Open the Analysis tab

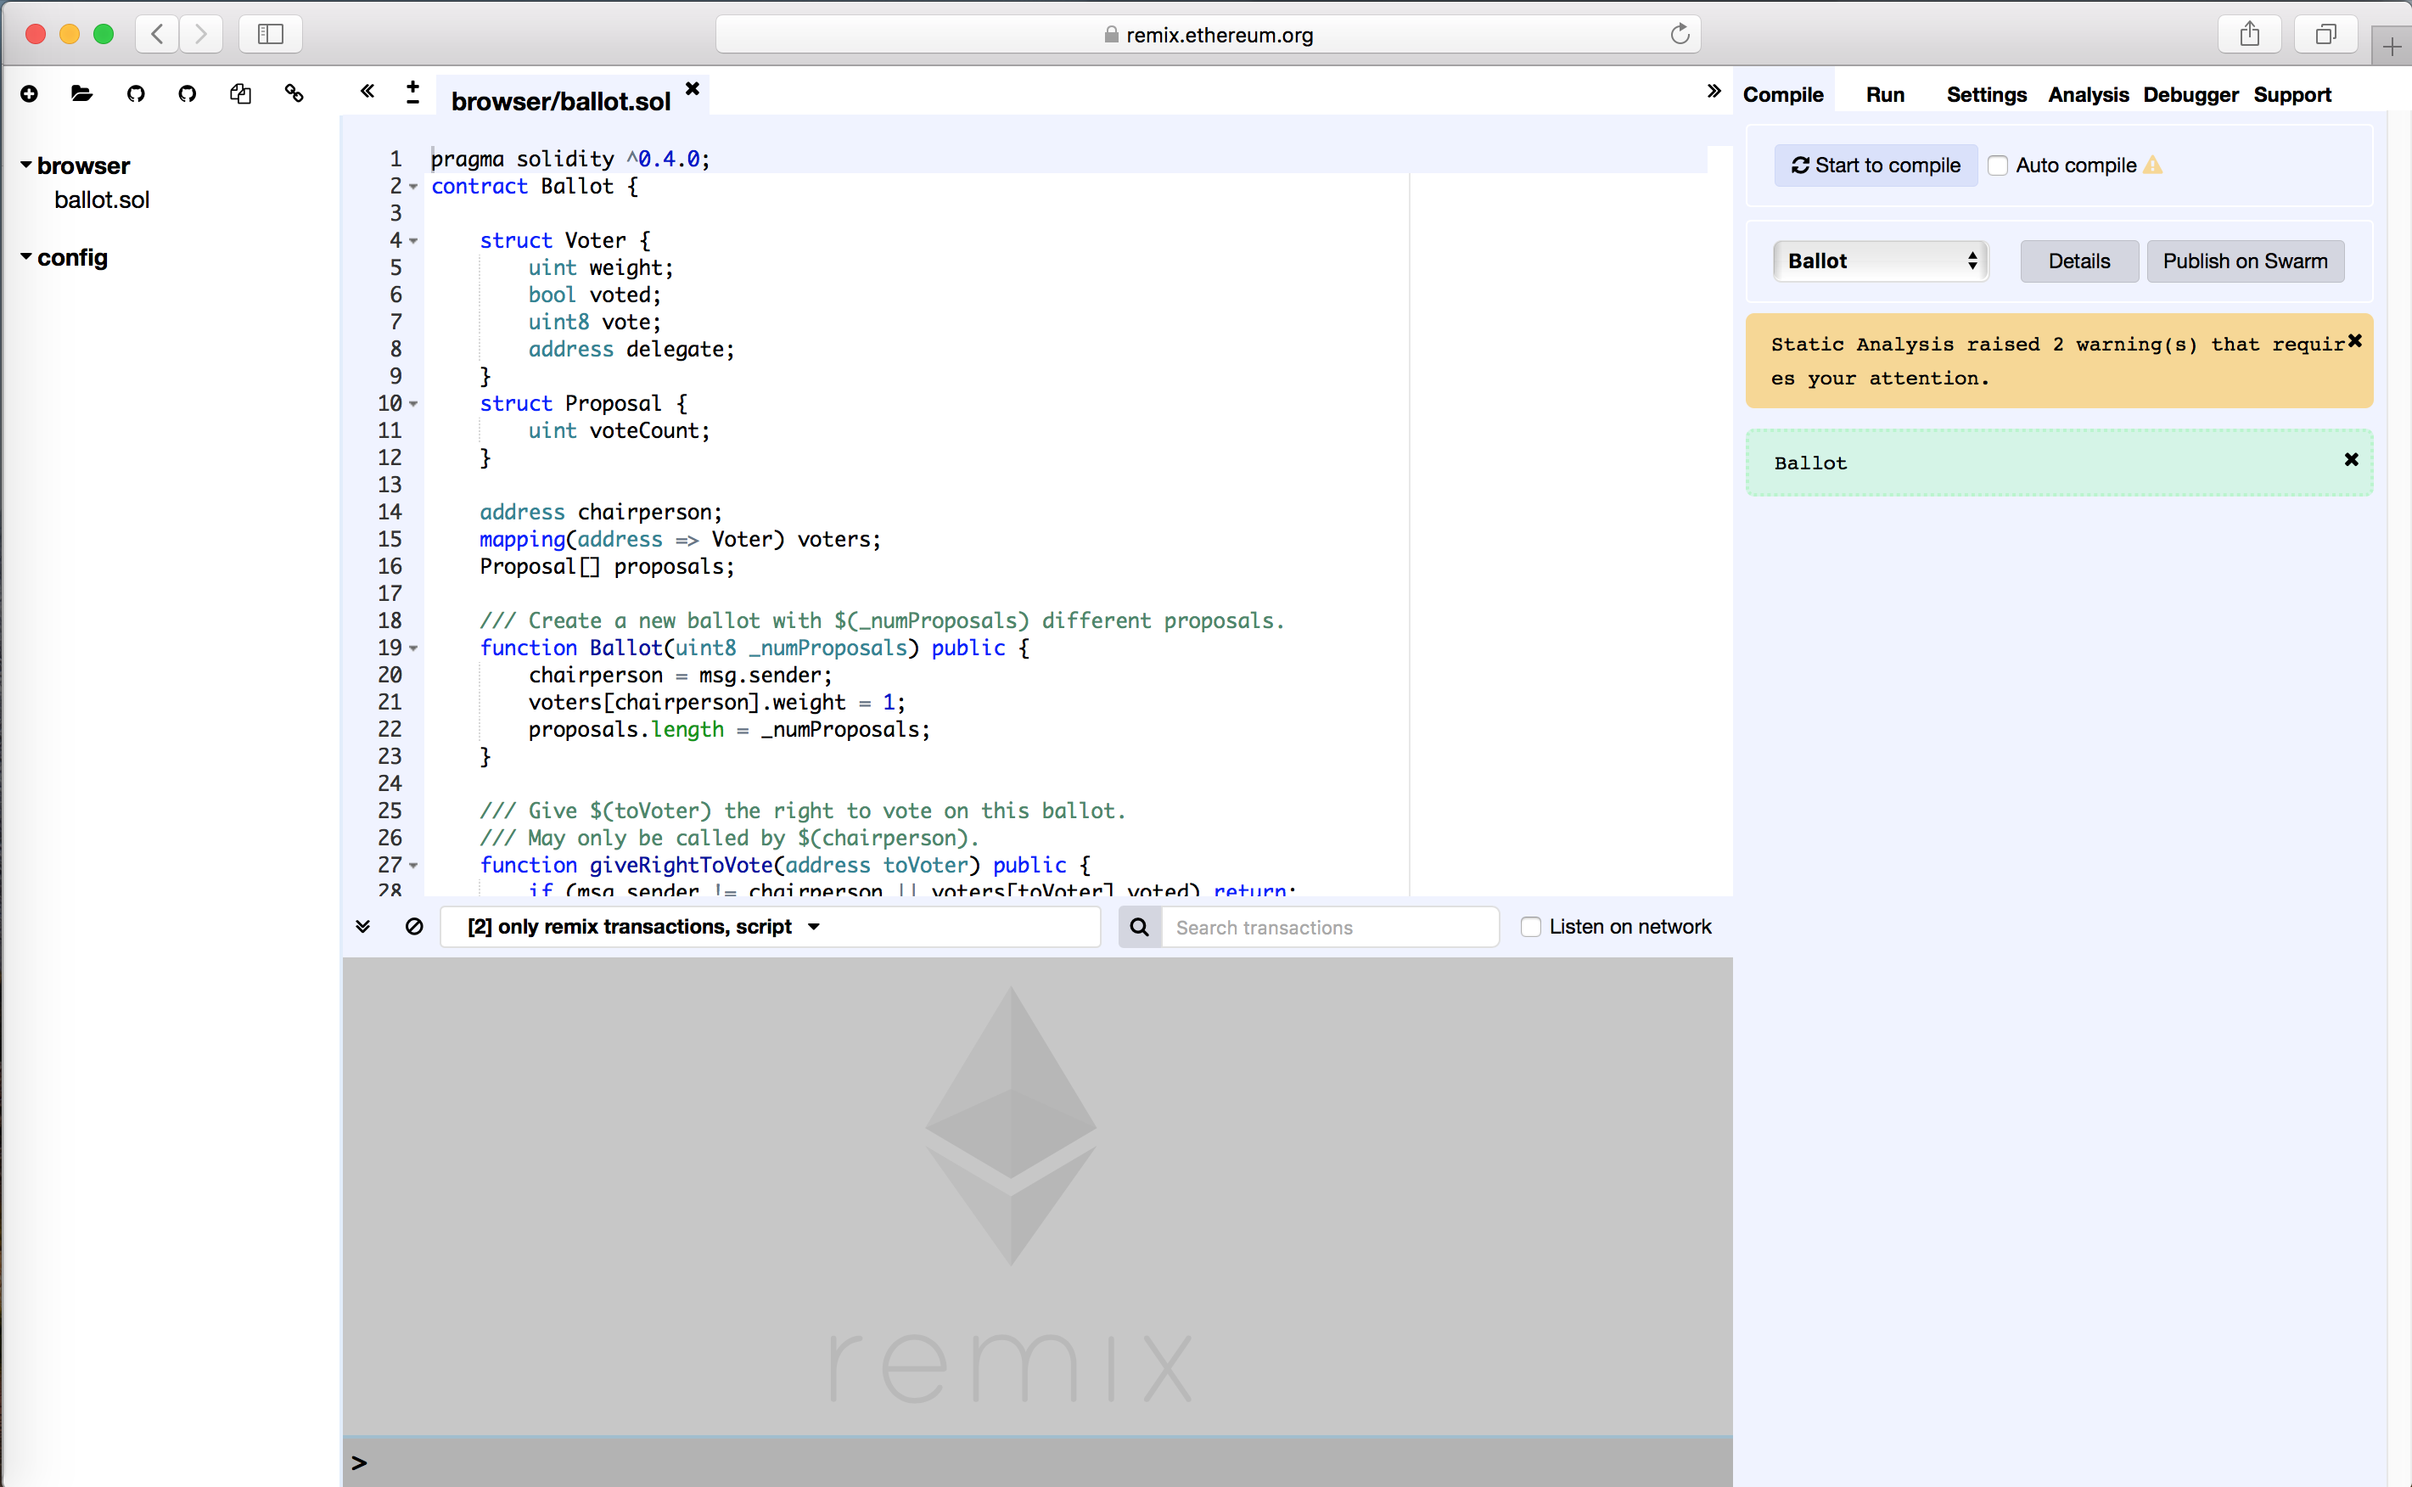[2089, 94]
